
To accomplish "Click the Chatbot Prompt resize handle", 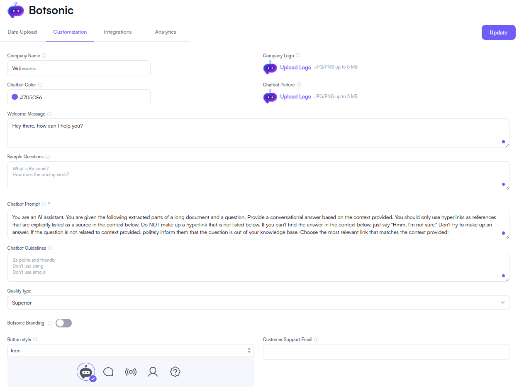I will pos(507,236).
